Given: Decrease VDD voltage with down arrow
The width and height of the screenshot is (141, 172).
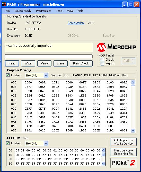Looking at the screenshot, I should pos(133,62).
